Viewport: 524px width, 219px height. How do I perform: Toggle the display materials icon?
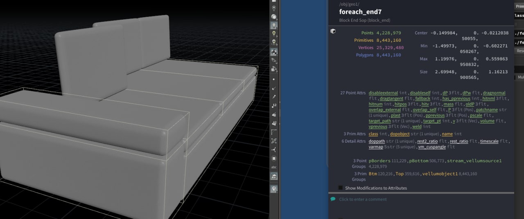pos(274,52)
